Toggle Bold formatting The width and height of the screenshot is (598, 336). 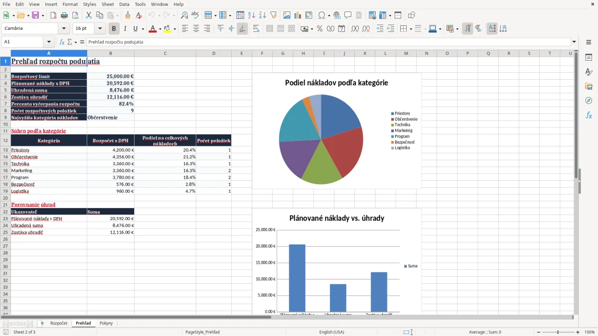(x=114, y=29)
